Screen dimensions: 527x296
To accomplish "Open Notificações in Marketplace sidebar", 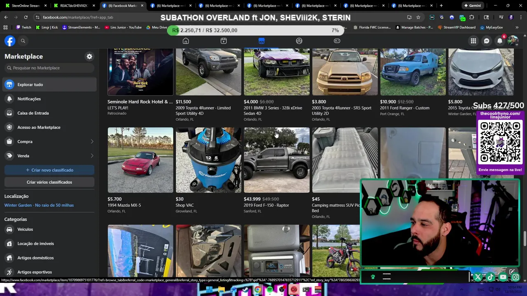I will point(49,99).
